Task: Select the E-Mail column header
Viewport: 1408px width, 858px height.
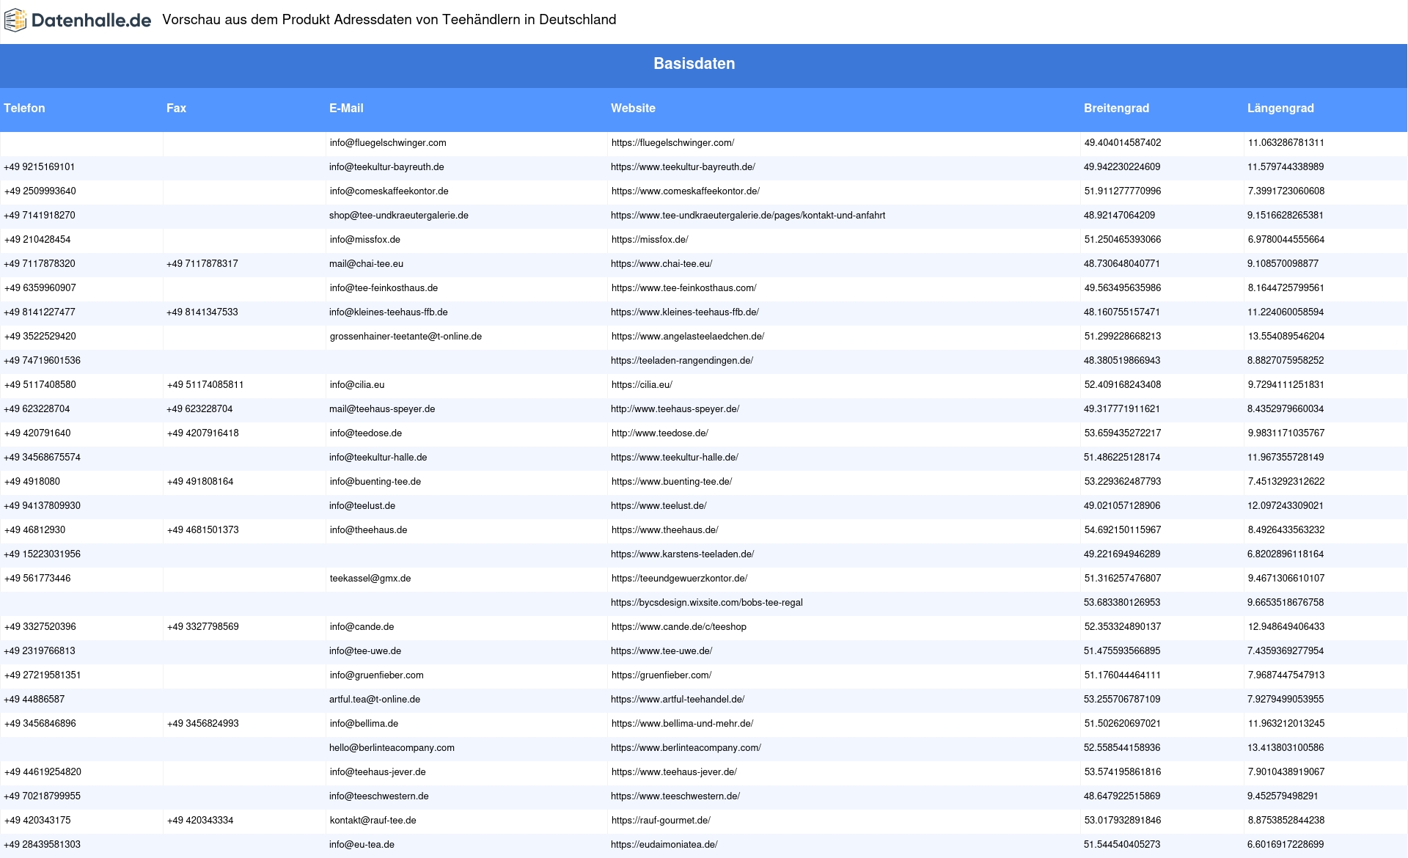Action: pos(346,108)
